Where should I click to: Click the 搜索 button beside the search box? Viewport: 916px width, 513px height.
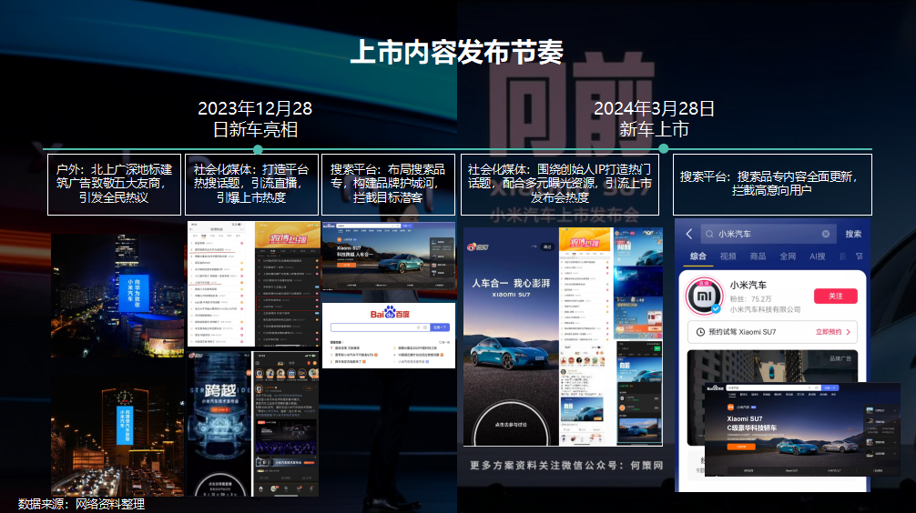853,234
